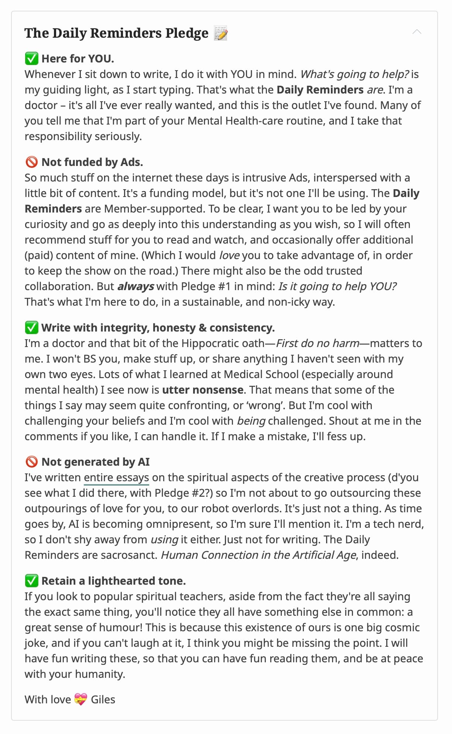Click italic "Human Connection in the Artificial Age"
The width and height of the screenshot is (452, 734).
tap(258, 555)
